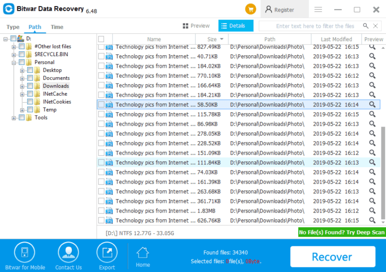Image resolution: width=386 pixels, height=272 pixels.
Task: Check the Personal folder checkbox
Action: pos(21,62)
